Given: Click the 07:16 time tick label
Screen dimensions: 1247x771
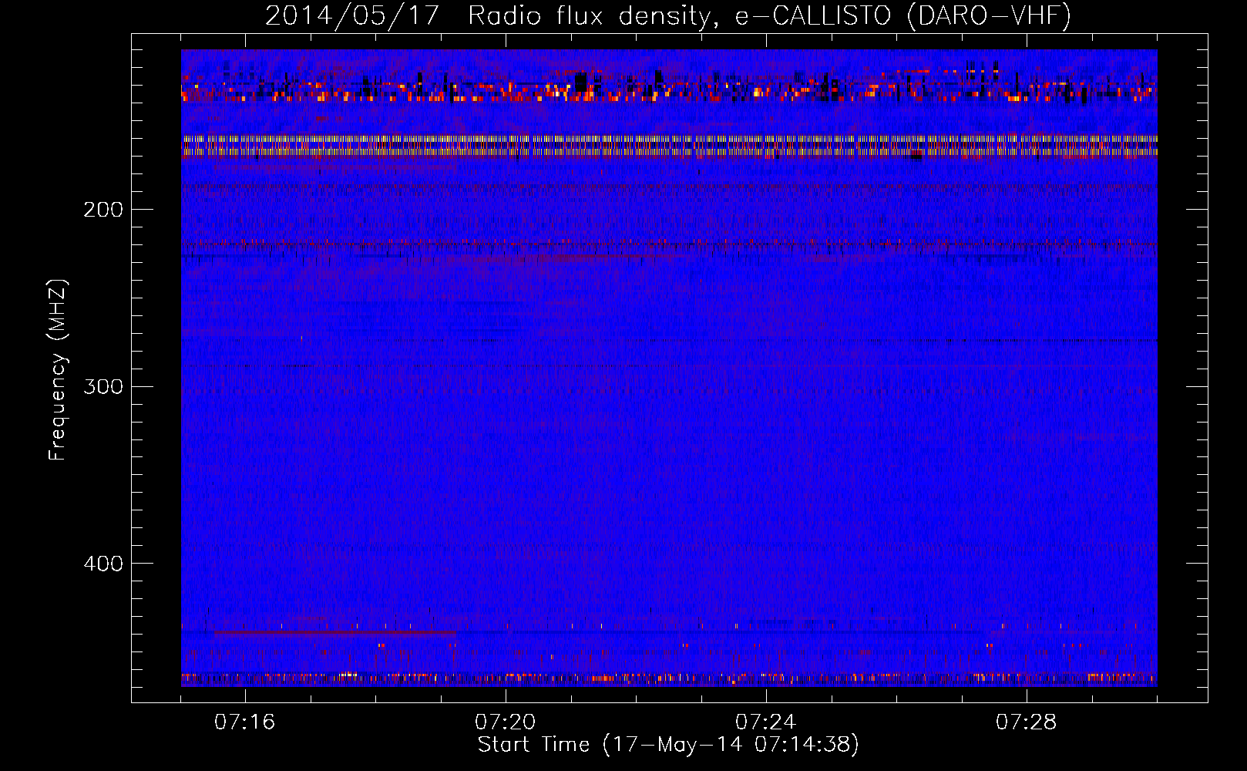Looking at the screenshot, I should click(245, 722).
